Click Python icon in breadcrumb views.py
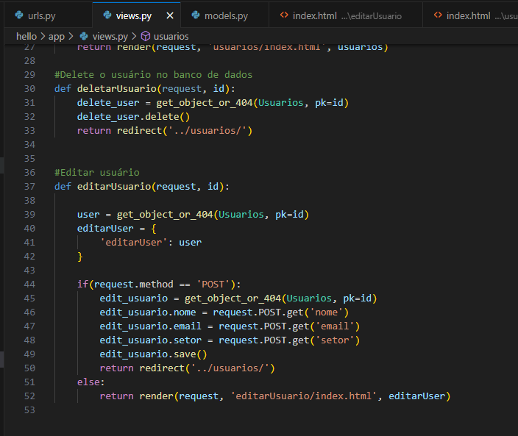518x436 pixels. click(83, 35)
